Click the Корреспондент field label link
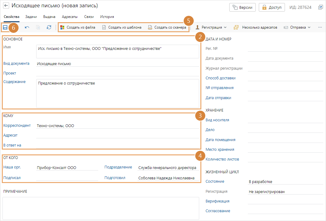The image size is (326, 221). coord(17,126)
